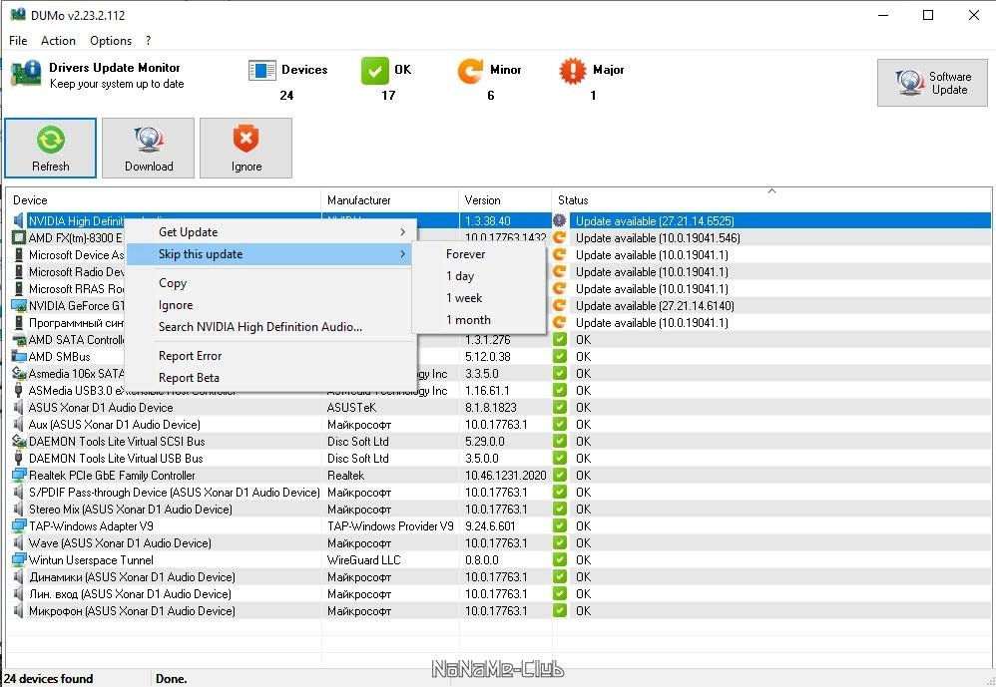Select the Skip this update entry
This screenshot has width=996, height=687.
click(271, 254)
